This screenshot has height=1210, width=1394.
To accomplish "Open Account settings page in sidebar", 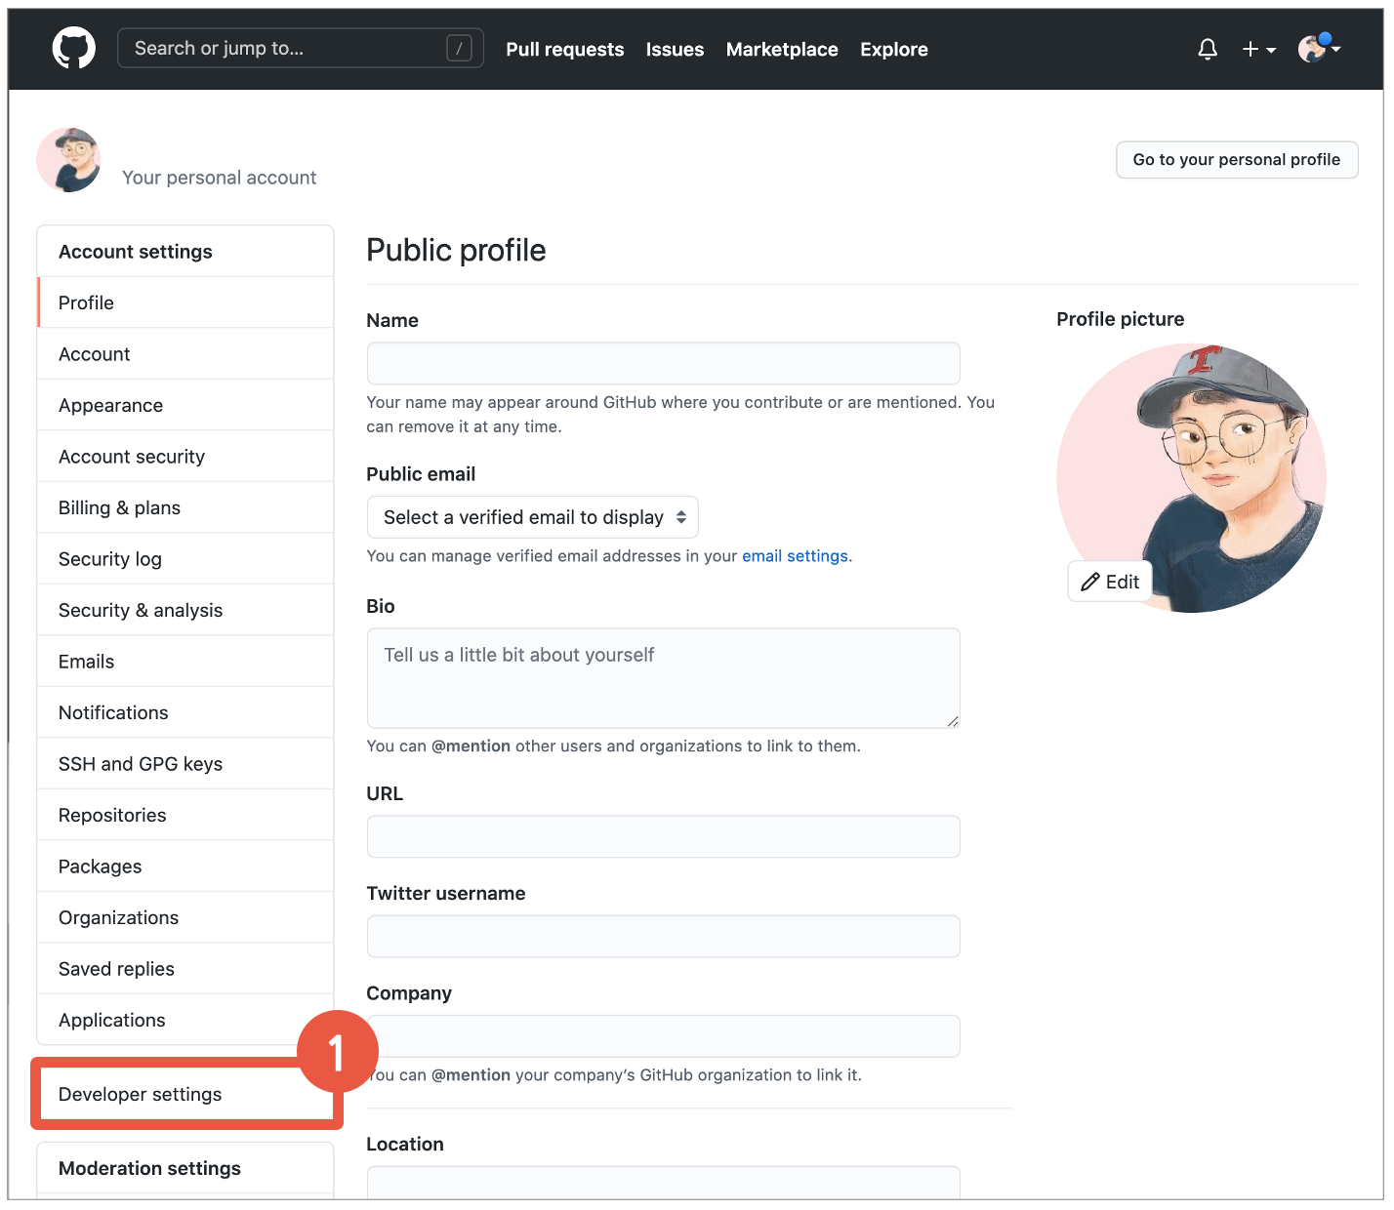I will coord(185,354).
